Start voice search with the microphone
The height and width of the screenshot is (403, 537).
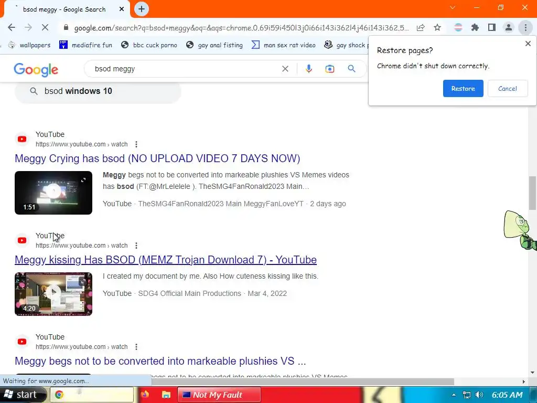pyautogui.click(x=308, y=69)
